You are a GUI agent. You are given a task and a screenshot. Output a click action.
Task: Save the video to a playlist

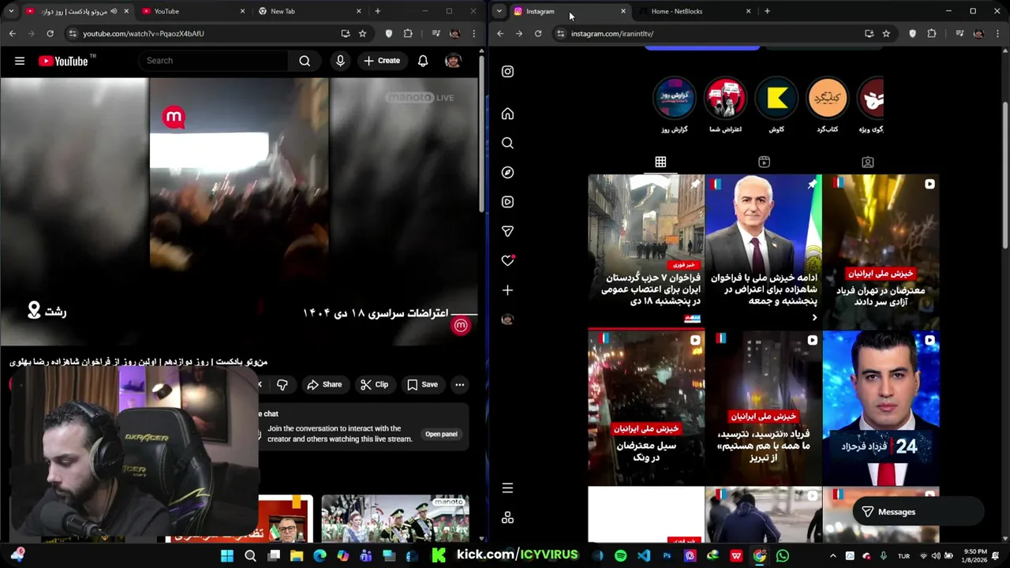tap(422, 384)
